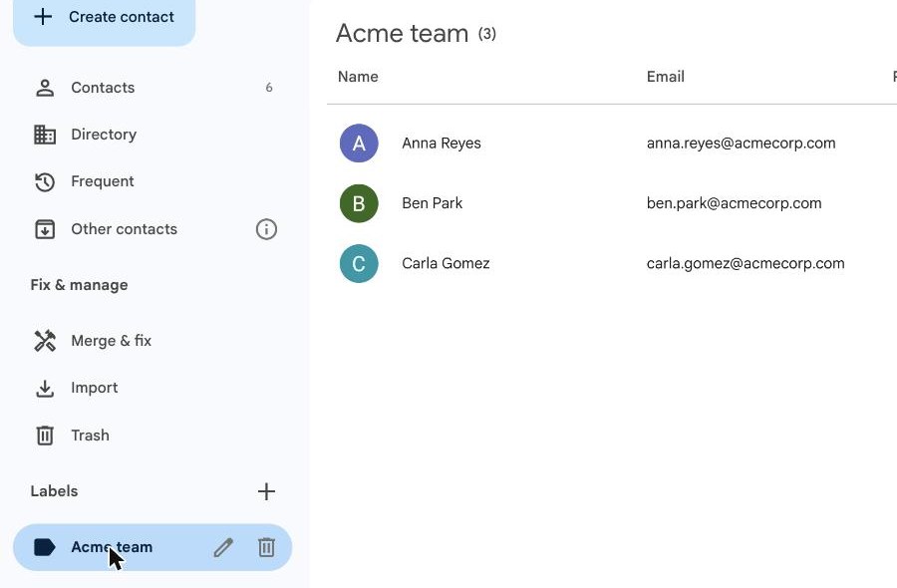
Task: Click the pencil icon to rename Acme team
Action: 223,547
